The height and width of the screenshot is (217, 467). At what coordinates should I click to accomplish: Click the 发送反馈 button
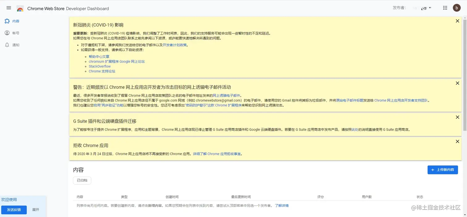14,210
